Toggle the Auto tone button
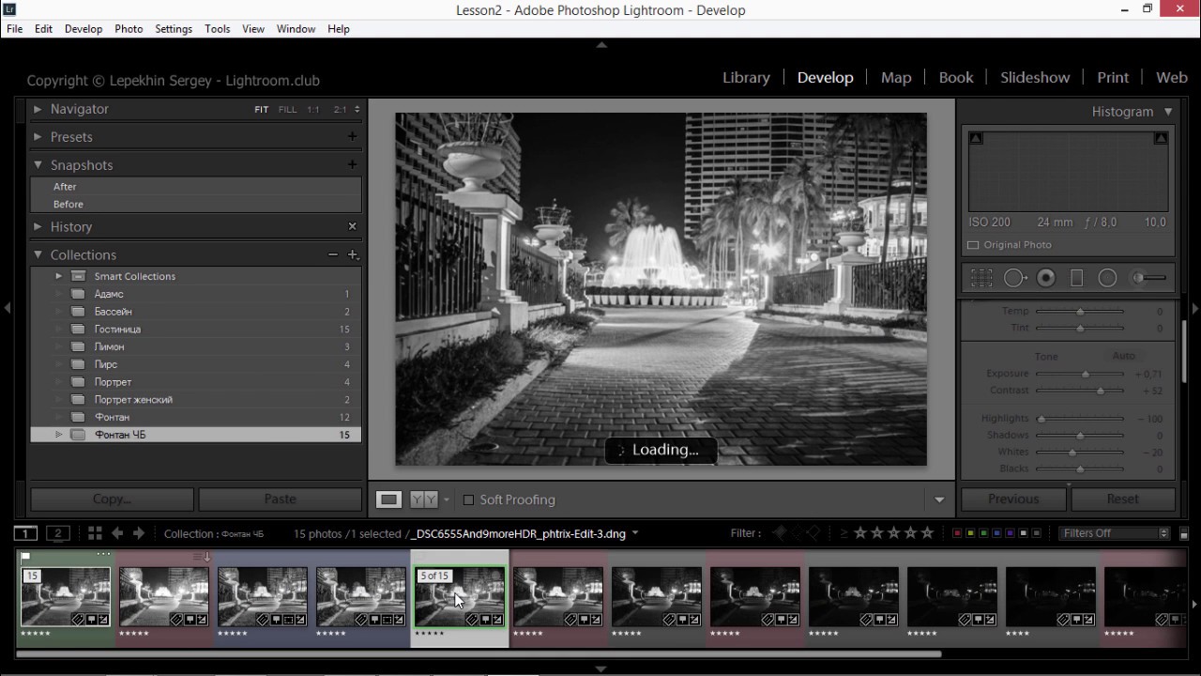The height and width of the screenshot is (676, 1201). [1123, 356]
